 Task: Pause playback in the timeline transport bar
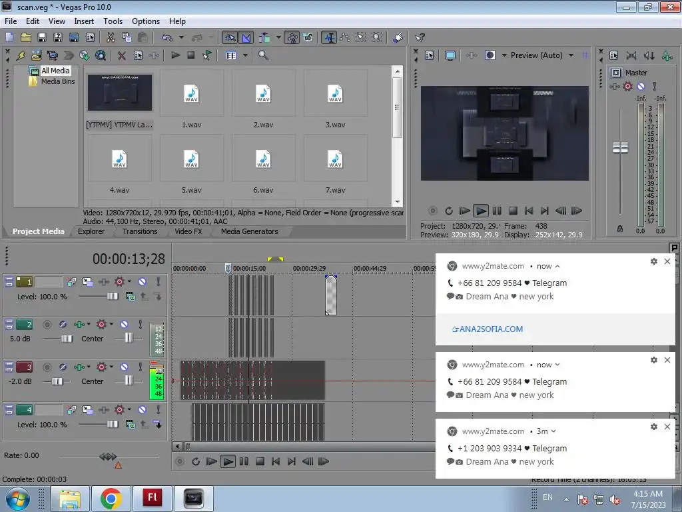(x=244, y=461)
